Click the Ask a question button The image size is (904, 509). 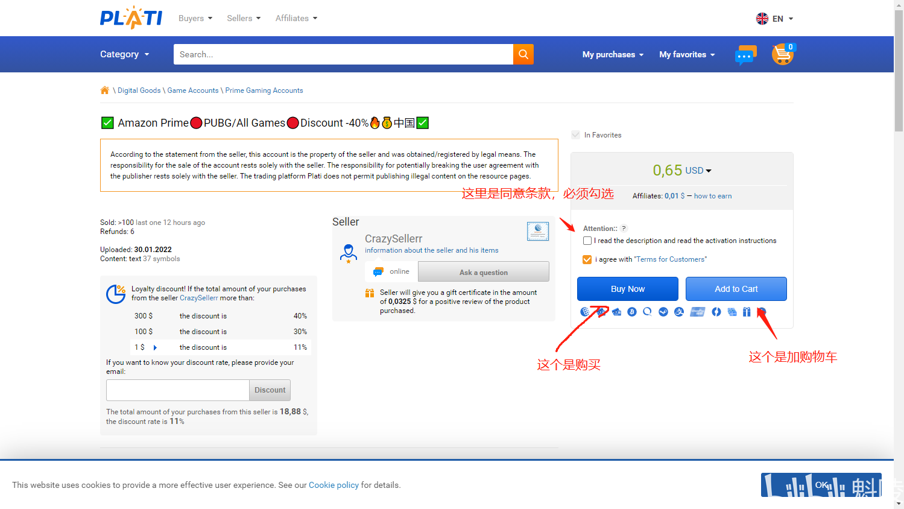point(484,272)
